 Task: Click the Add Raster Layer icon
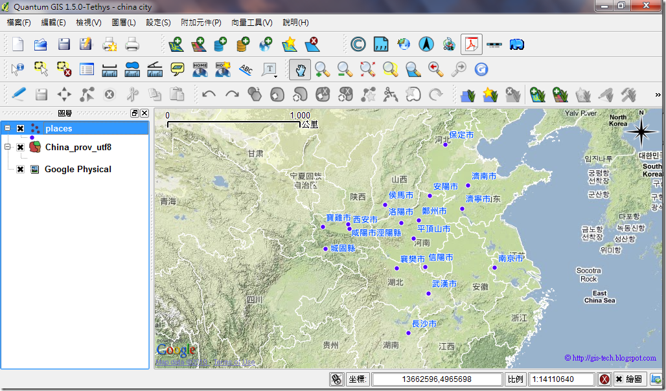[x=198, y=44]
